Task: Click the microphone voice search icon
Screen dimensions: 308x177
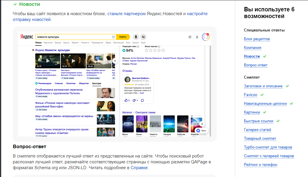Action: (136, 37)
